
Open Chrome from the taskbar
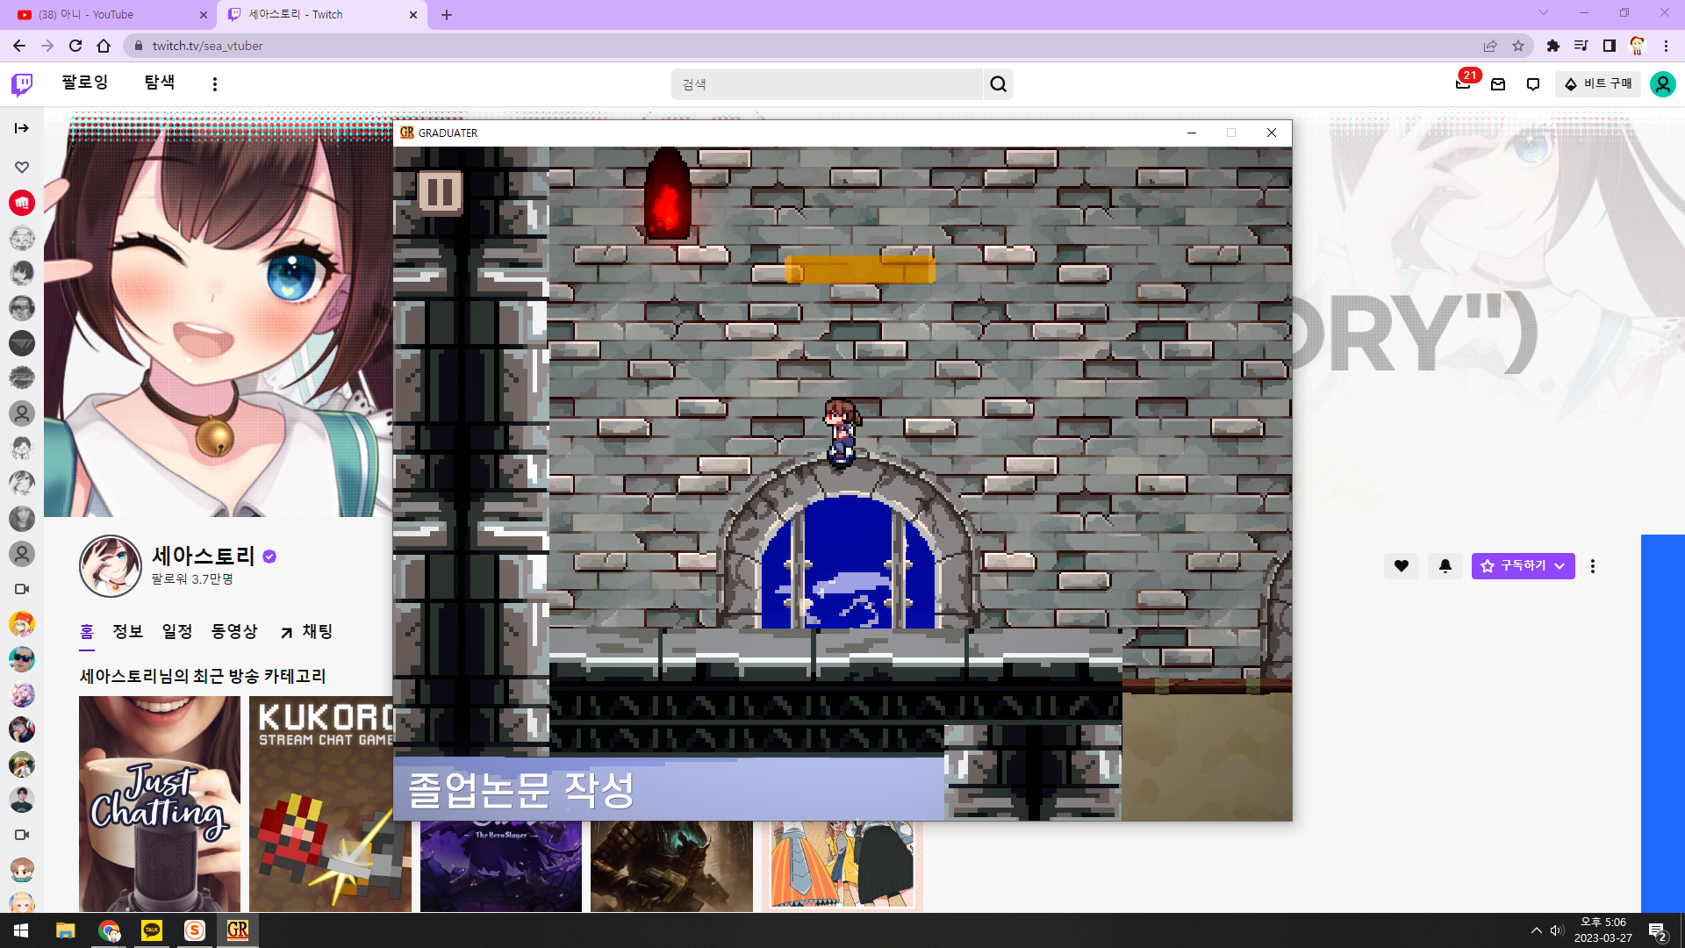109,930
